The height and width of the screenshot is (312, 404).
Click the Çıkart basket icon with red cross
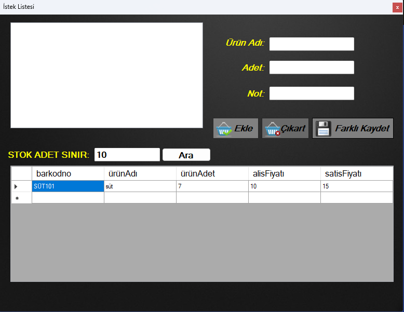click(272, 129)
